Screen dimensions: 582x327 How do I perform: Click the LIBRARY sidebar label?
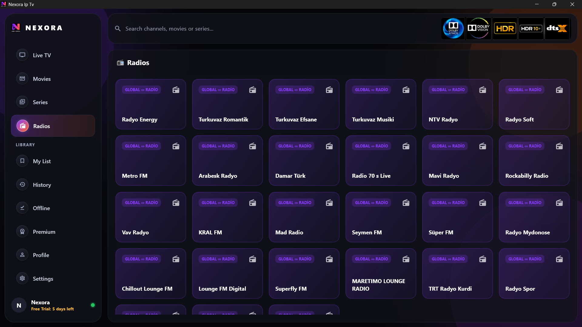(25, 145)
